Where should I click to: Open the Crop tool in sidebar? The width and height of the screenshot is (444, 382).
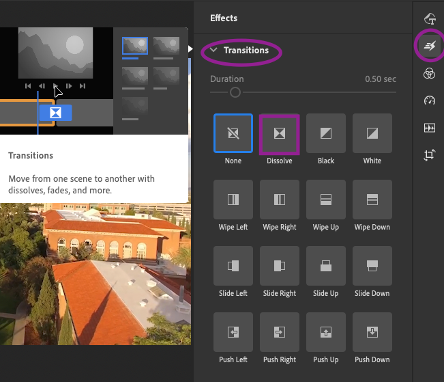(x=429, y=155)
